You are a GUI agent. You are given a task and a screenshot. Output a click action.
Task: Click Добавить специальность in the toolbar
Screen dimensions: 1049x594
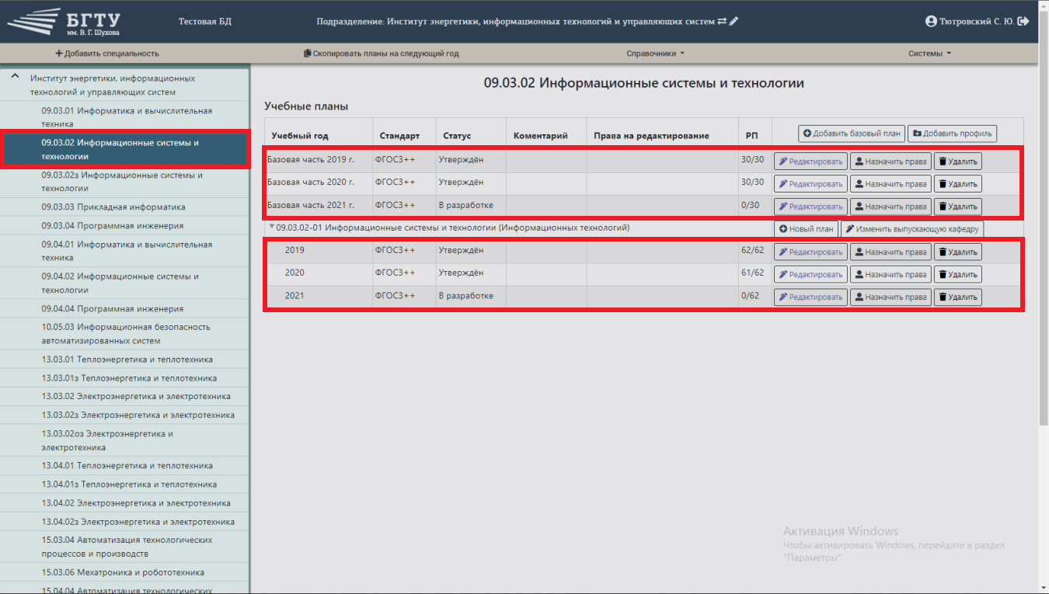[x=107, y=54]
